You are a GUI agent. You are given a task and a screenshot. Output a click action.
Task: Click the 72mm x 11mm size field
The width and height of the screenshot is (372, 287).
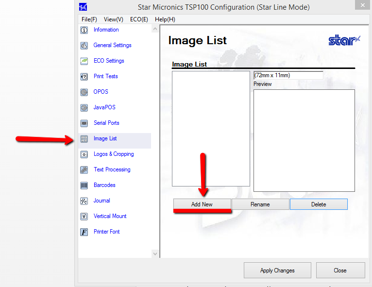tap(288, 75)
